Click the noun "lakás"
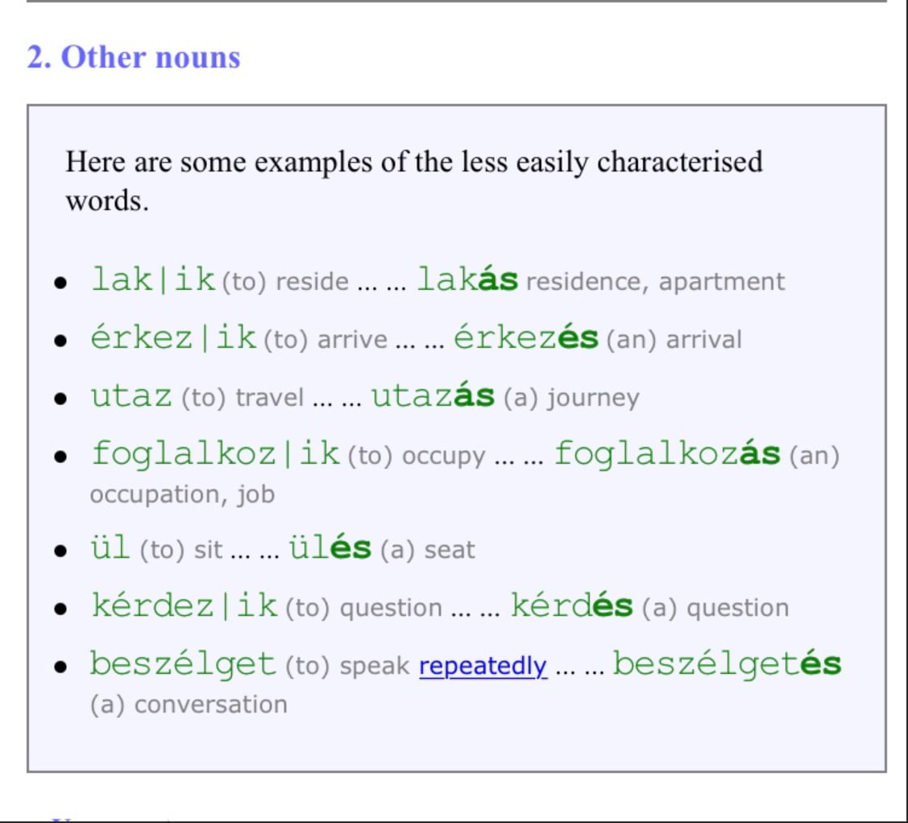Image resolution: width=908 pixels, height=823 pixels. click(x=467, y=279)
